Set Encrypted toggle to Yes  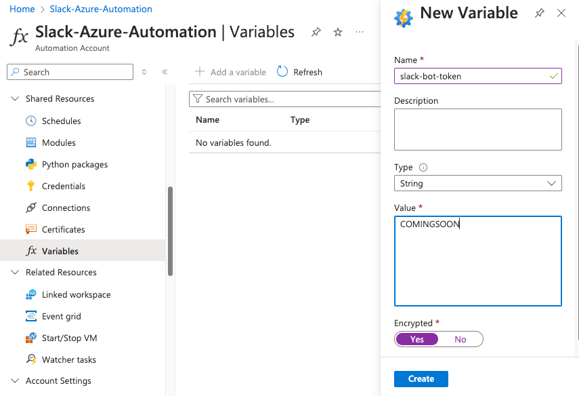click(417, 340)
